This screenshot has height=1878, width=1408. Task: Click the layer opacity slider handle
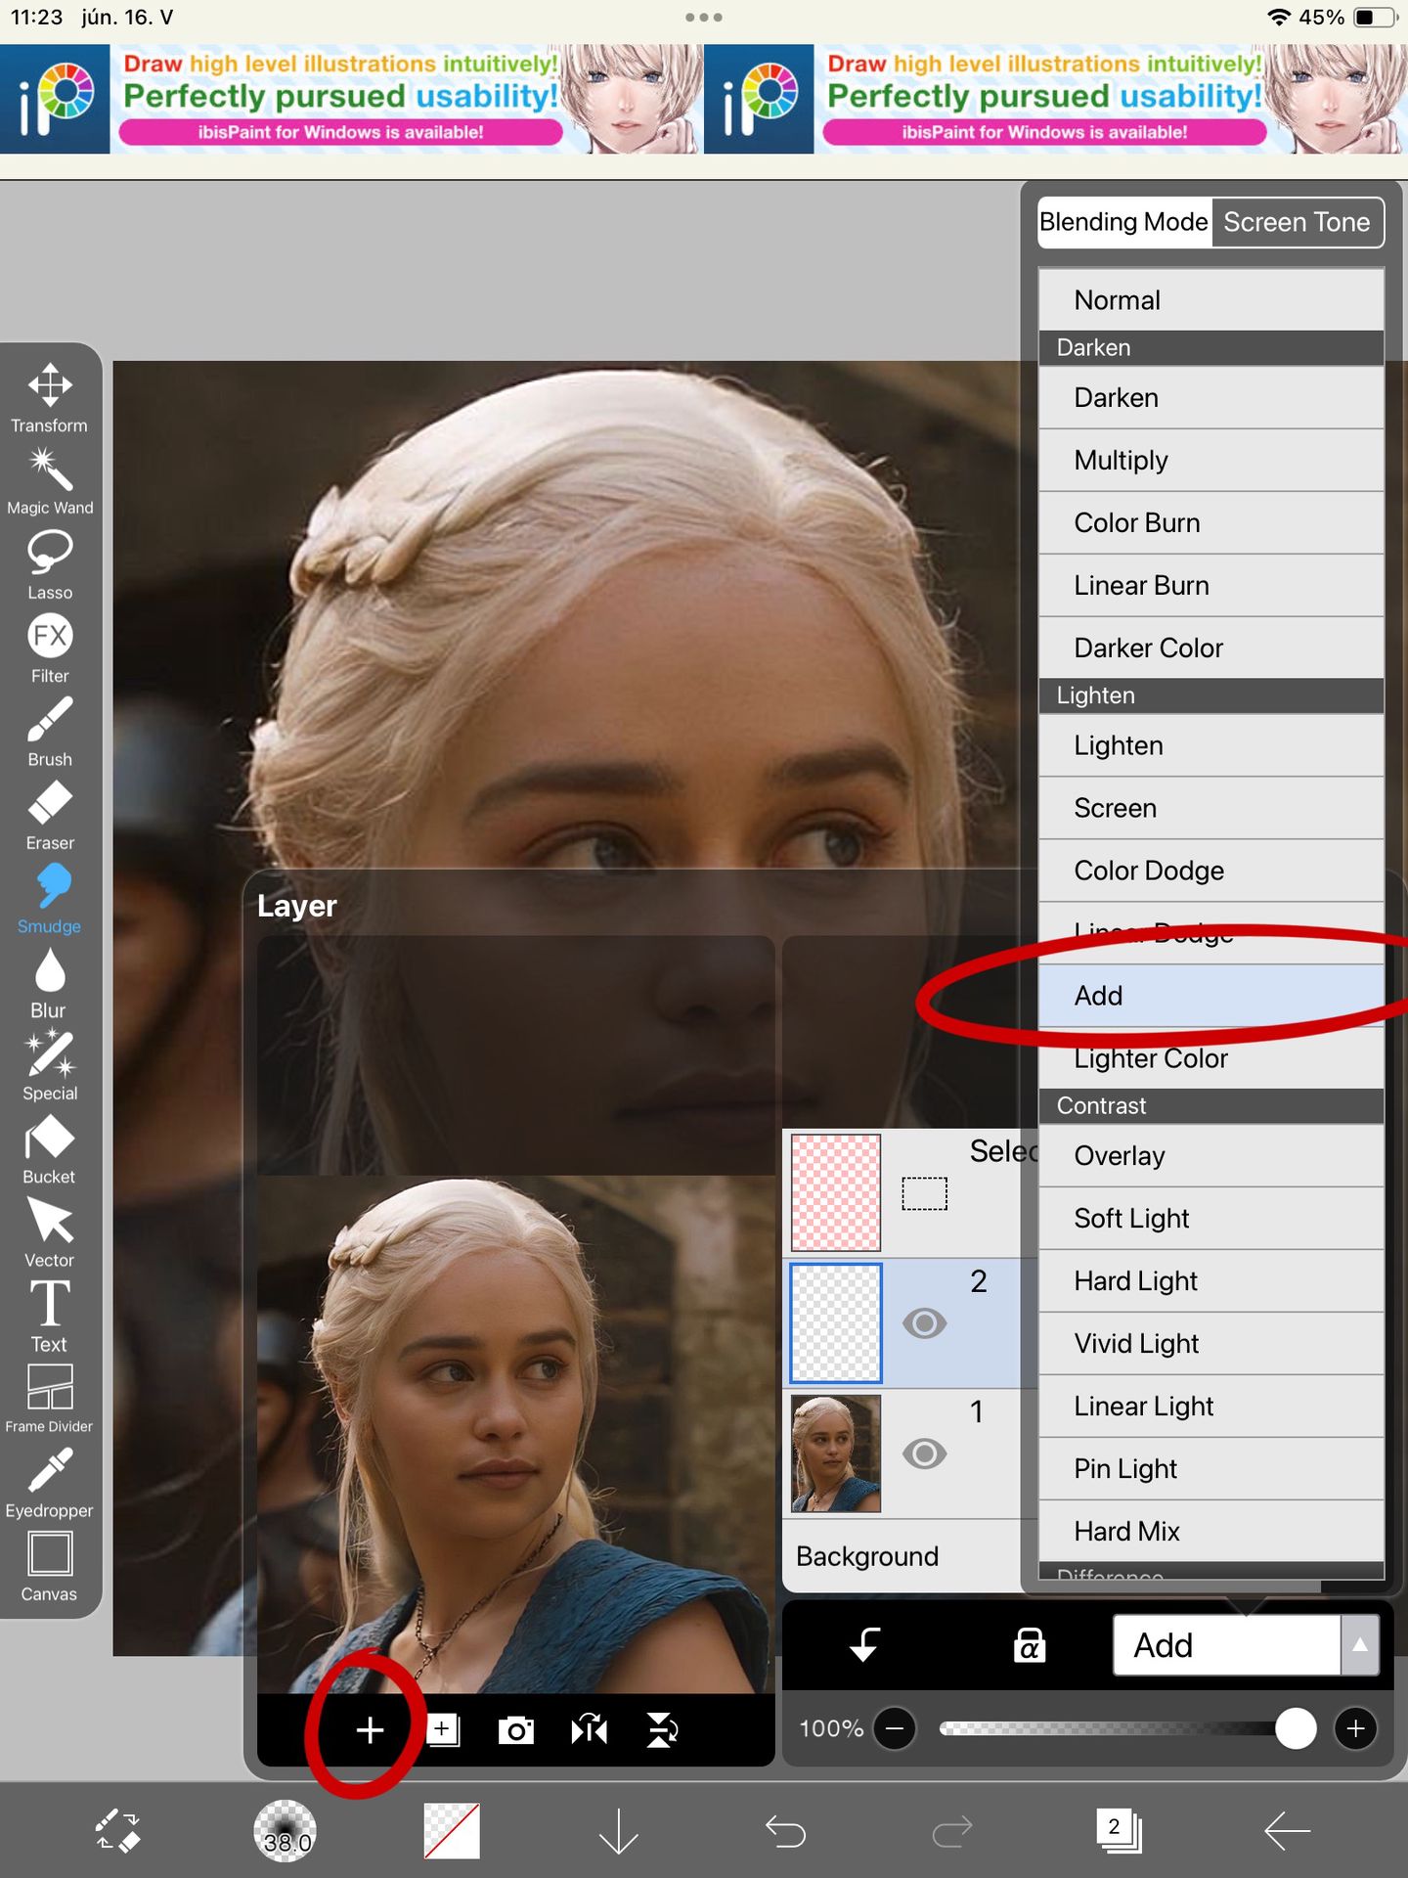click(1296, 1728)
